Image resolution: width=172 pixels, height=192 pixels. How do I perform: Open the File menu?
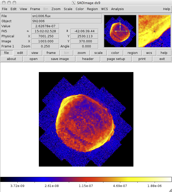click(x=5, y=9)
